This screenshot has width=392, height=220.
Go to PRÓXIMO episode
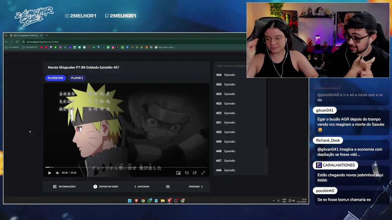tap(196, 187)
